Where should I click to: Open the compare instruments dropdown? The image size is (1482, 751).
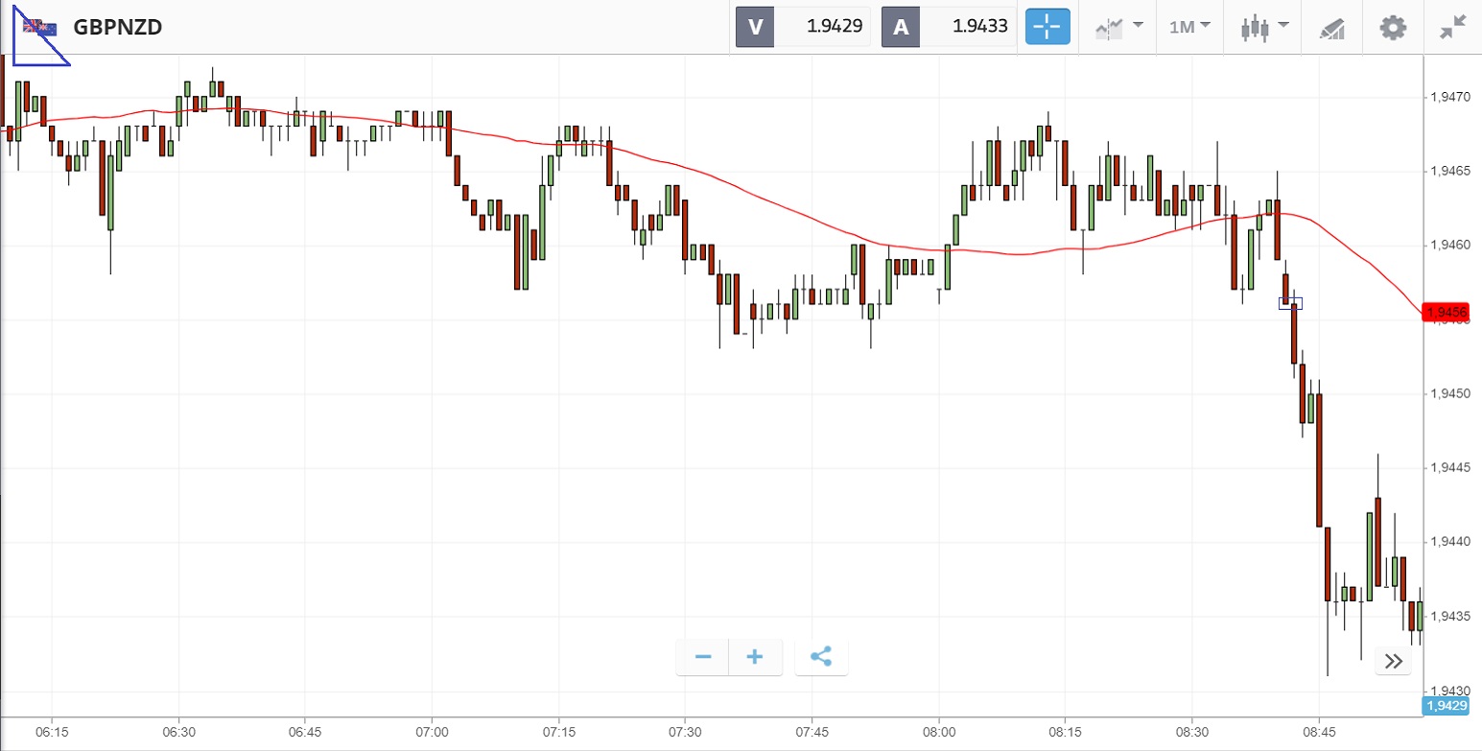pyautogui.click(x=1118, y=27)
